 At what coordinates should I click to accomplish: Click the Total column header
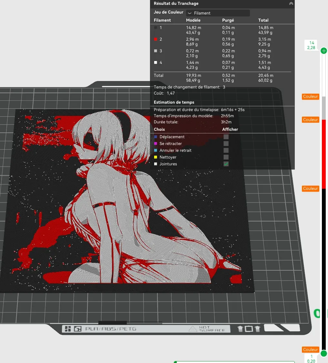[x=263, y=20]
